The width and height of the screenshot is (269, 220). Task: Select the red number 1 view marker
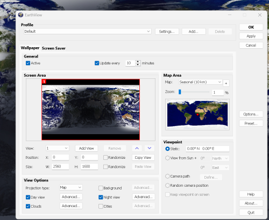44,82
